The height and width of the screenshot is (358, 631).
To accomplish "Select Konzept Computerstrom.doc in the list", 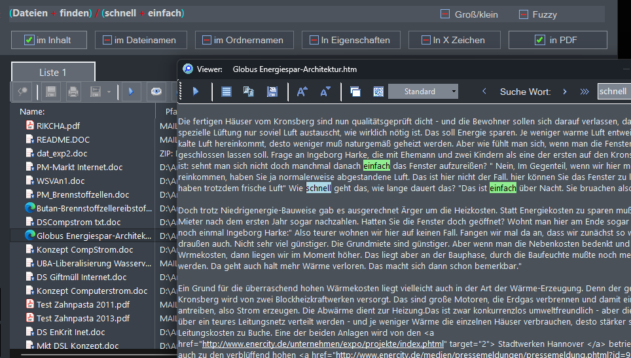I will point(92,291).
